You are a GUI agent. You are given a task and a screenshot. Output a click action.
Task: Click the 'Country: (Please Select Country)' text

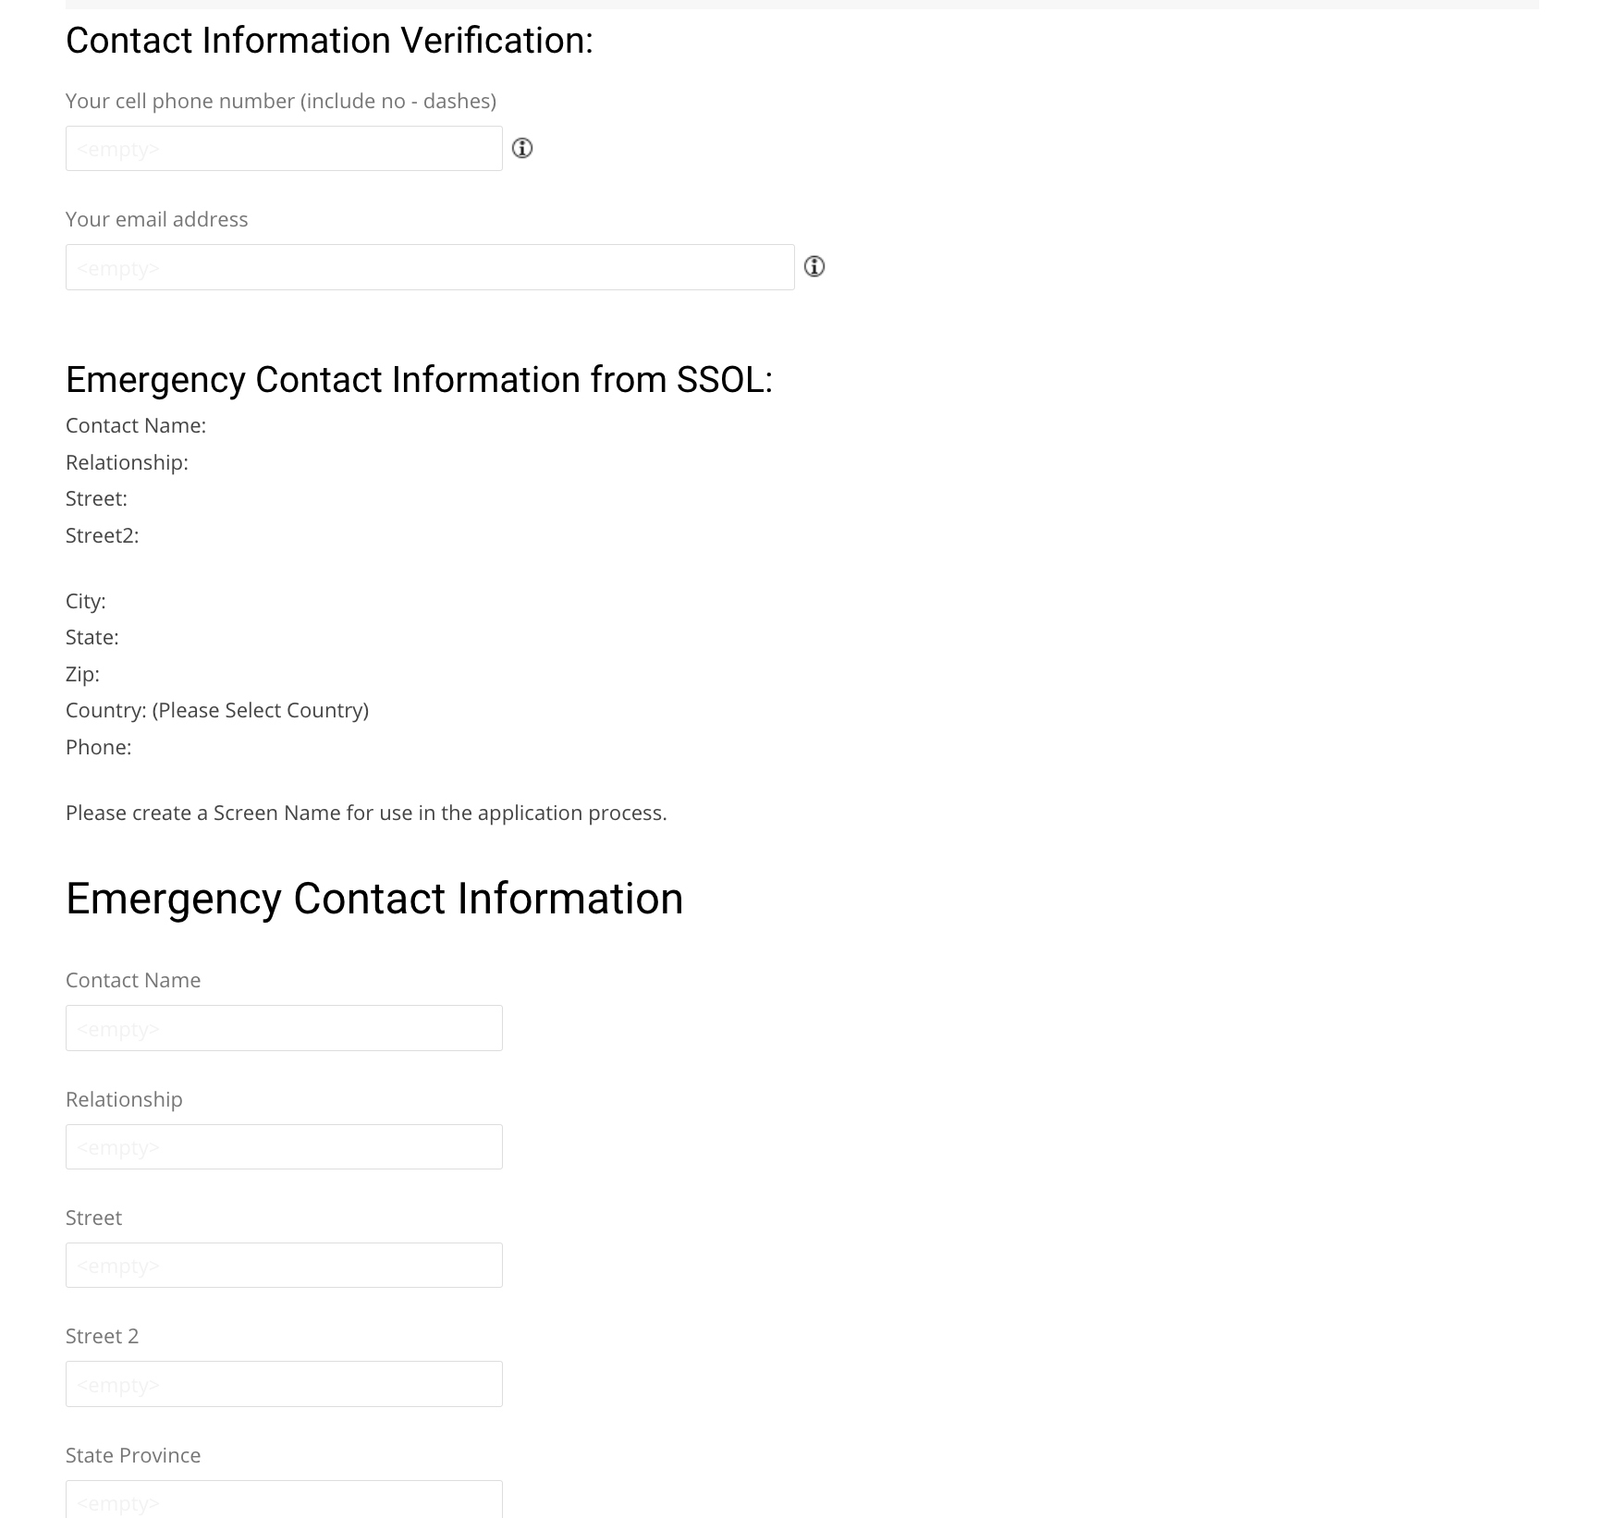(217, 710)
